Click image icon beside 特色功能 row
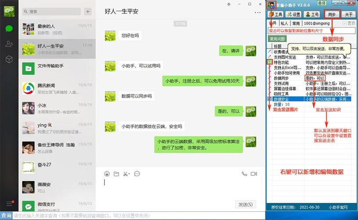This screenshot has height=220, width=358. tap(270, 62)
